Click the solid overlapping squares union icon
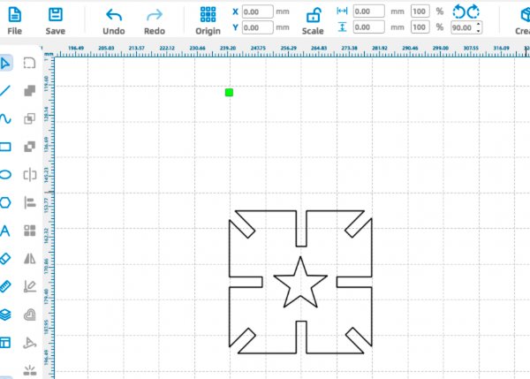This screenshot has width=530, height=379. (30, 91)
